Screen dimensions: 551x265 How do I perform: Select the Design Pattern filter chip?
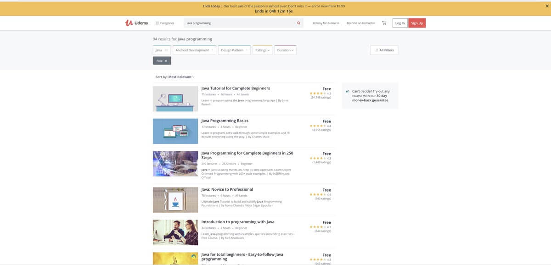[234, 50]
